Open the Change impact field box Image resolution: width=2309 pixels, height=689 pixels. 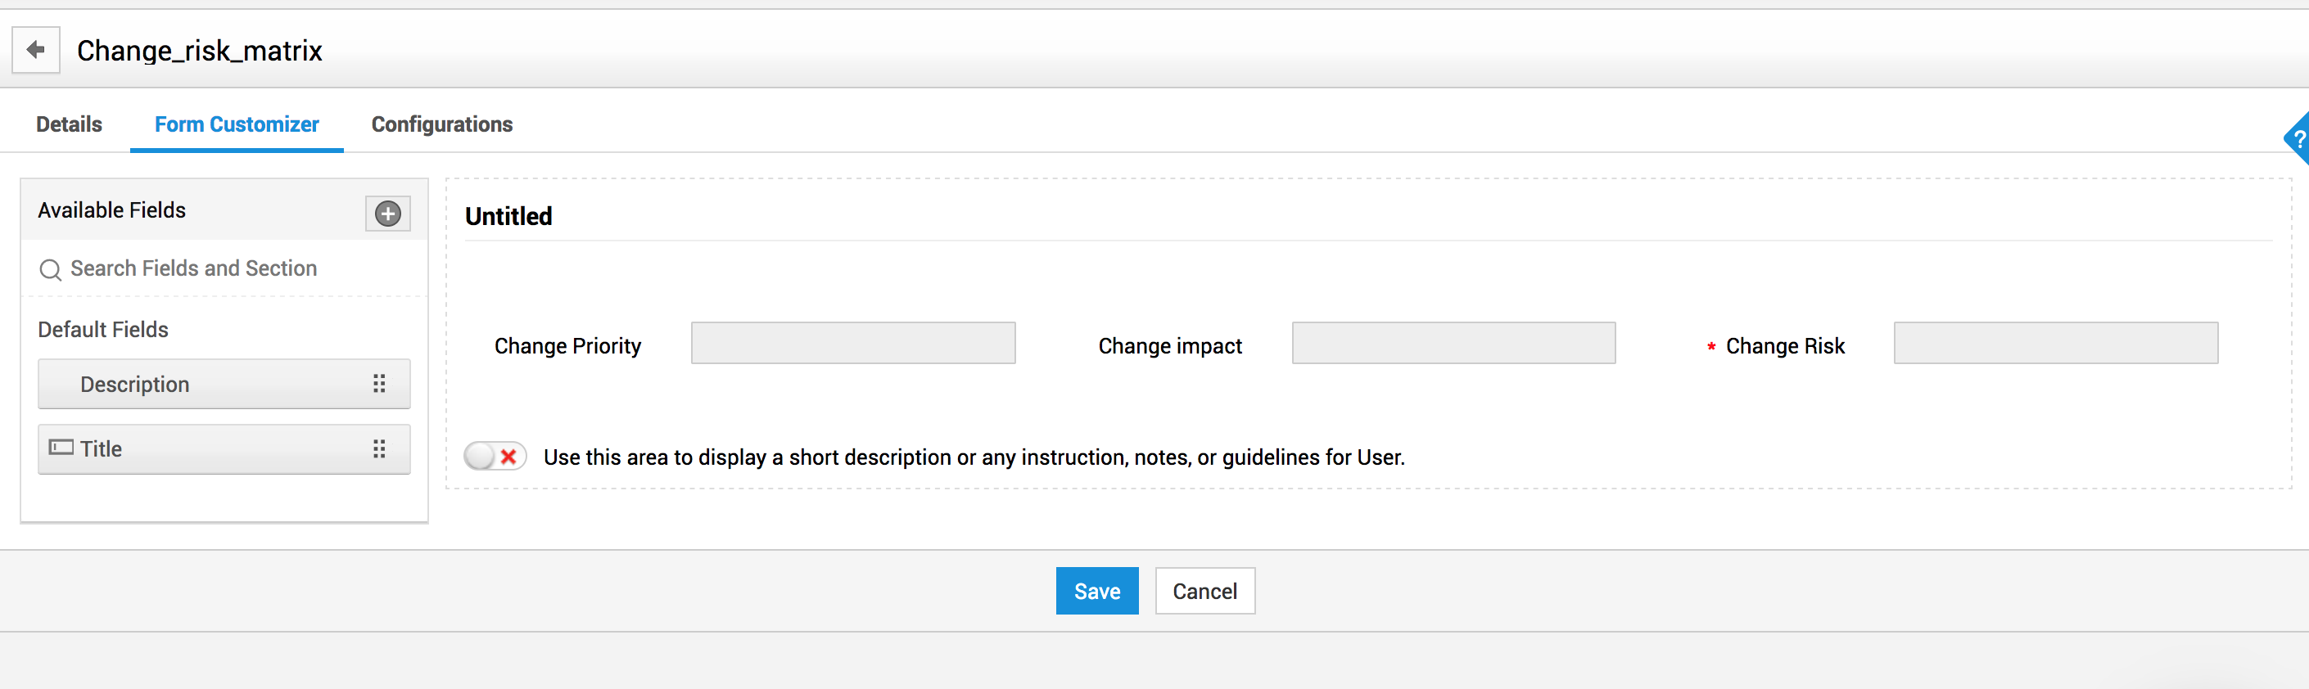1453,343
